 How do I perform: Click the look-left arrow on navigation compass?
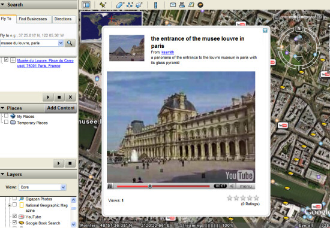point(288,48)
